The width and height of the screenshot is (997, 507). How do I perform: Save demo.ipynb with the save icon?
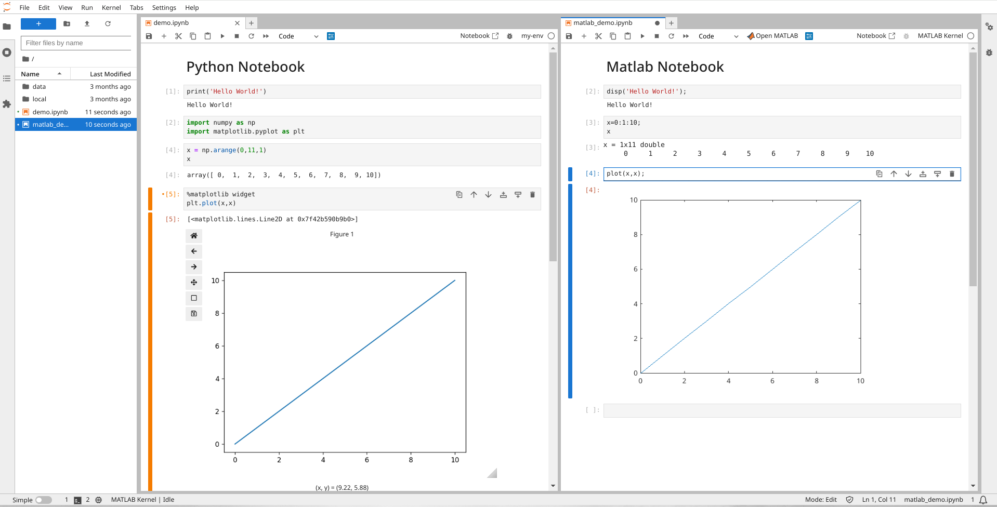(x=149, y=36)
